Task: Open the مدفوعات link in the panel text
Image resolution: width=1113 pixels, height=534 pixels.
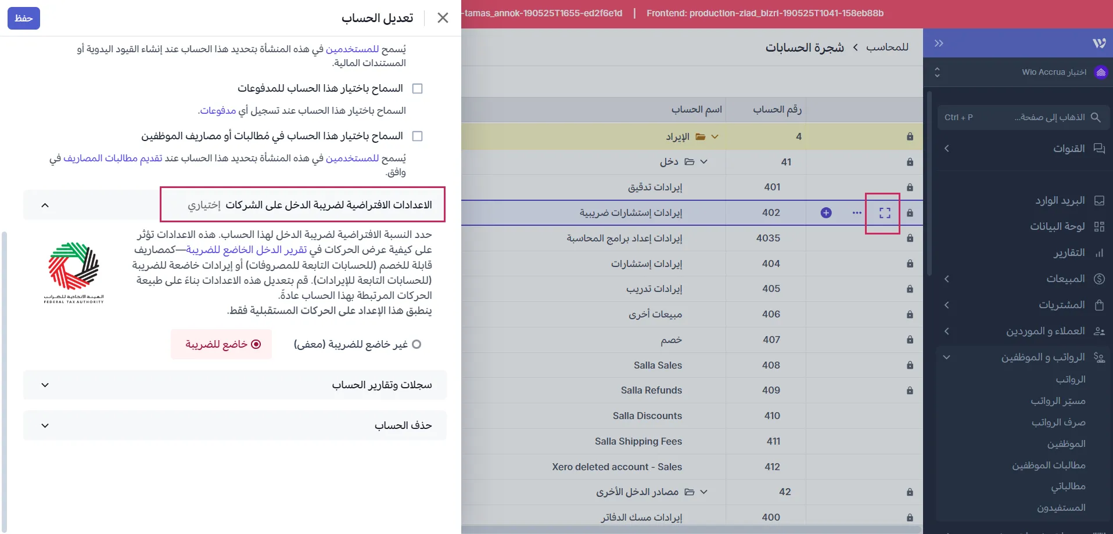Action: [x=218, y=110]
